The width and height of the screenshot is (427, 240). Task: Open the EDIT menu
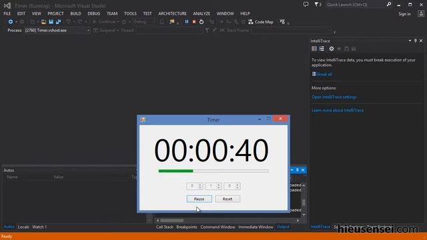click(x=21, y=13)
